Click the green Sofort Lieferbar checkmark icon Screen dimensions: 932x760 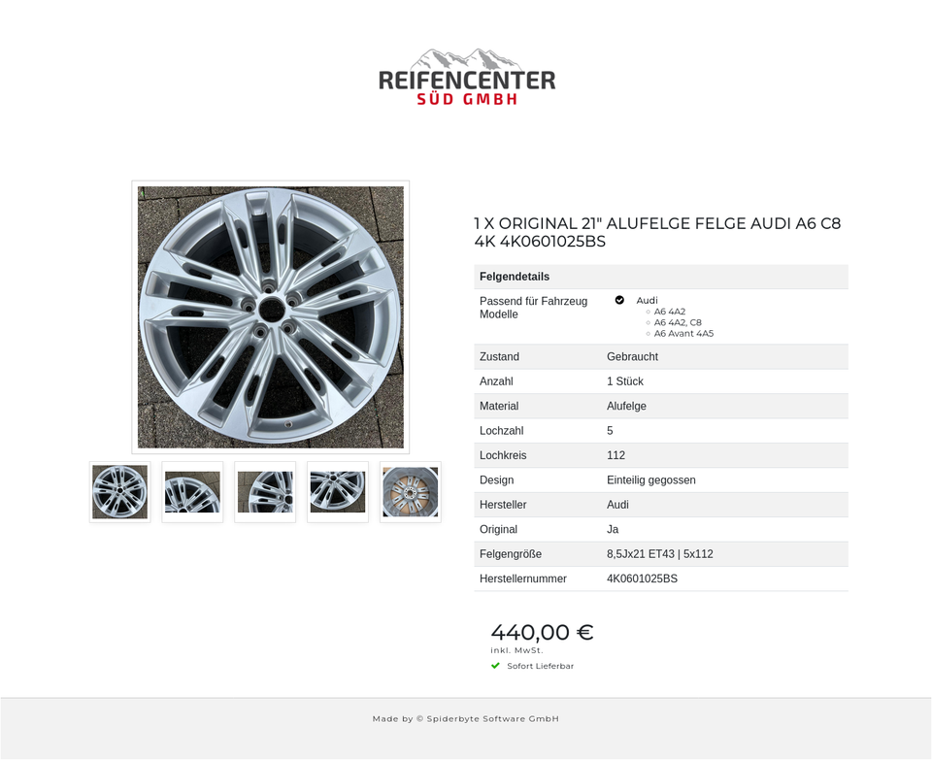pos(495,666)
